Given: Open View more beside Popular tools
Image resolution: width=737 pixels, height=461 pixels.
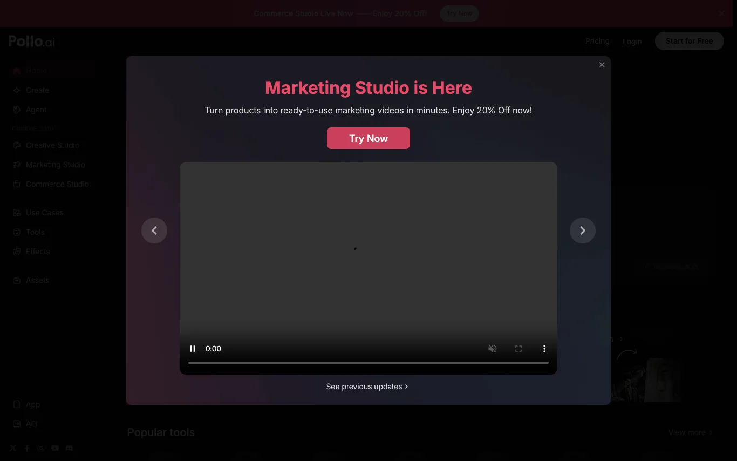Looking at the screenshot, I should [691, 432].
